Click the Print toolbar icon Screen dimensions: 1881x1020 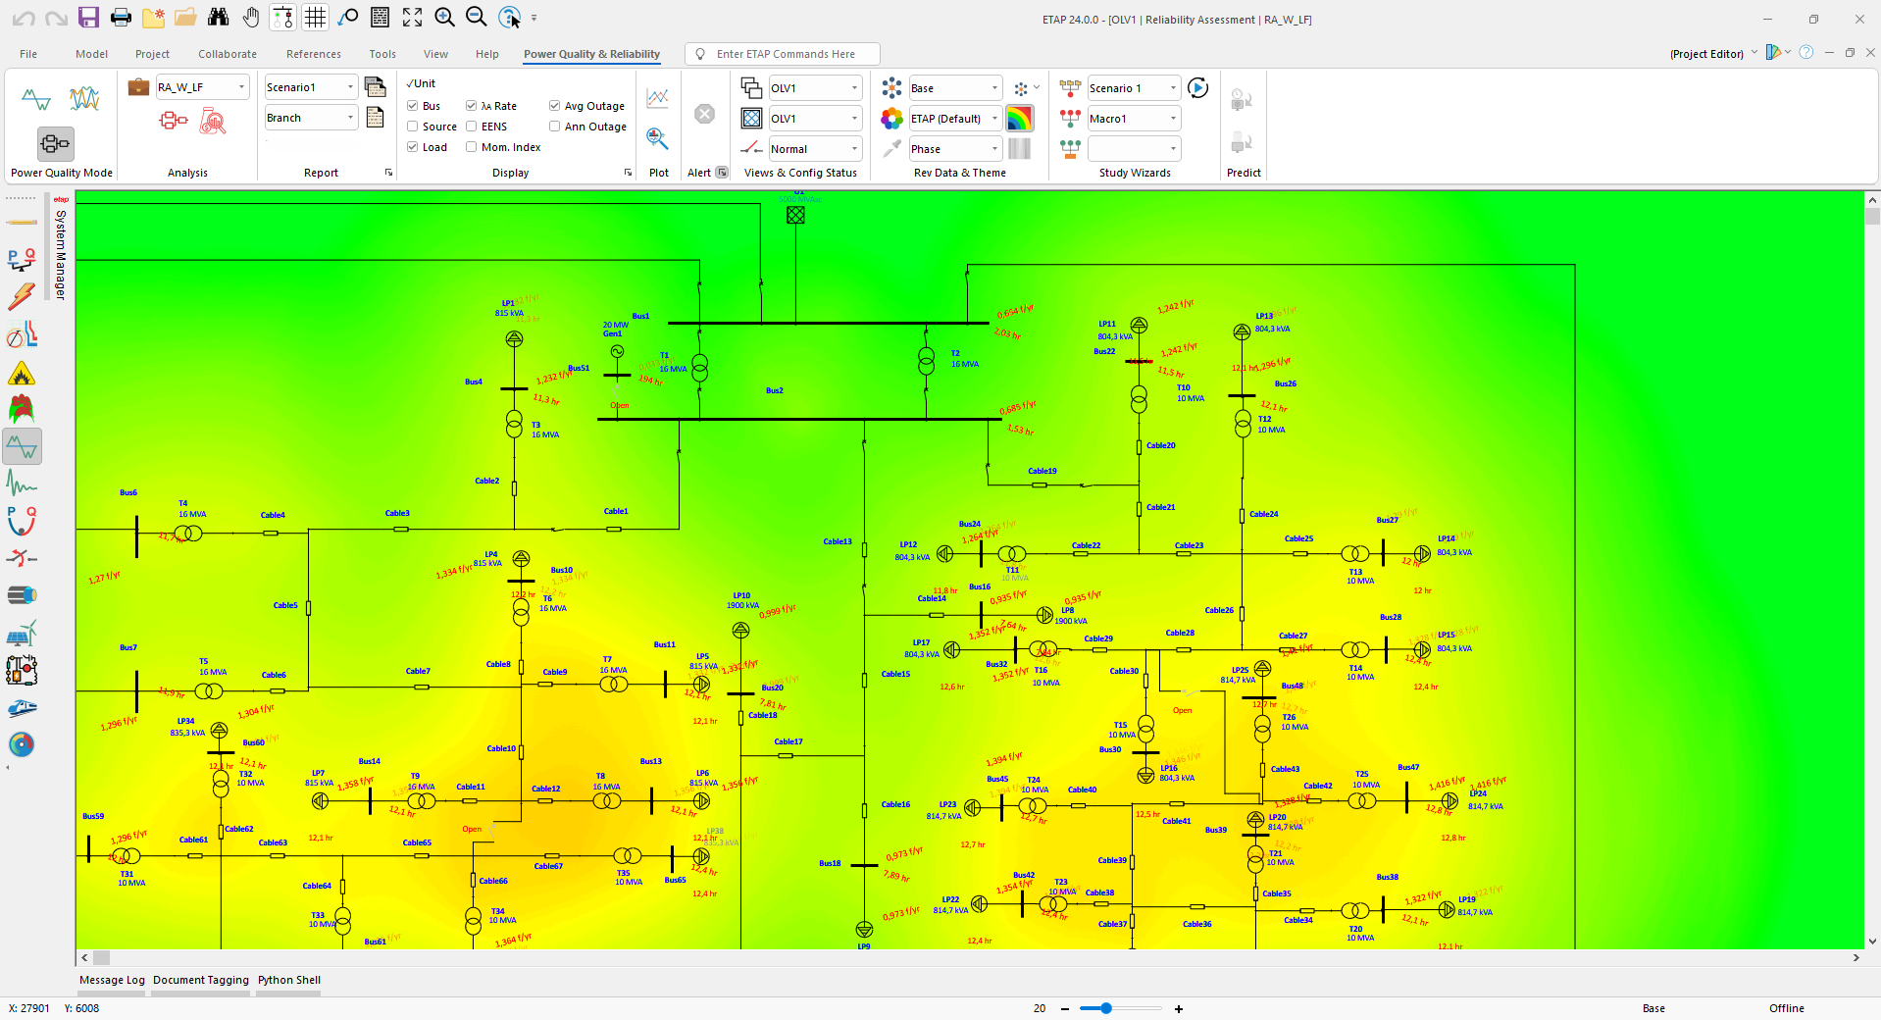122,17
